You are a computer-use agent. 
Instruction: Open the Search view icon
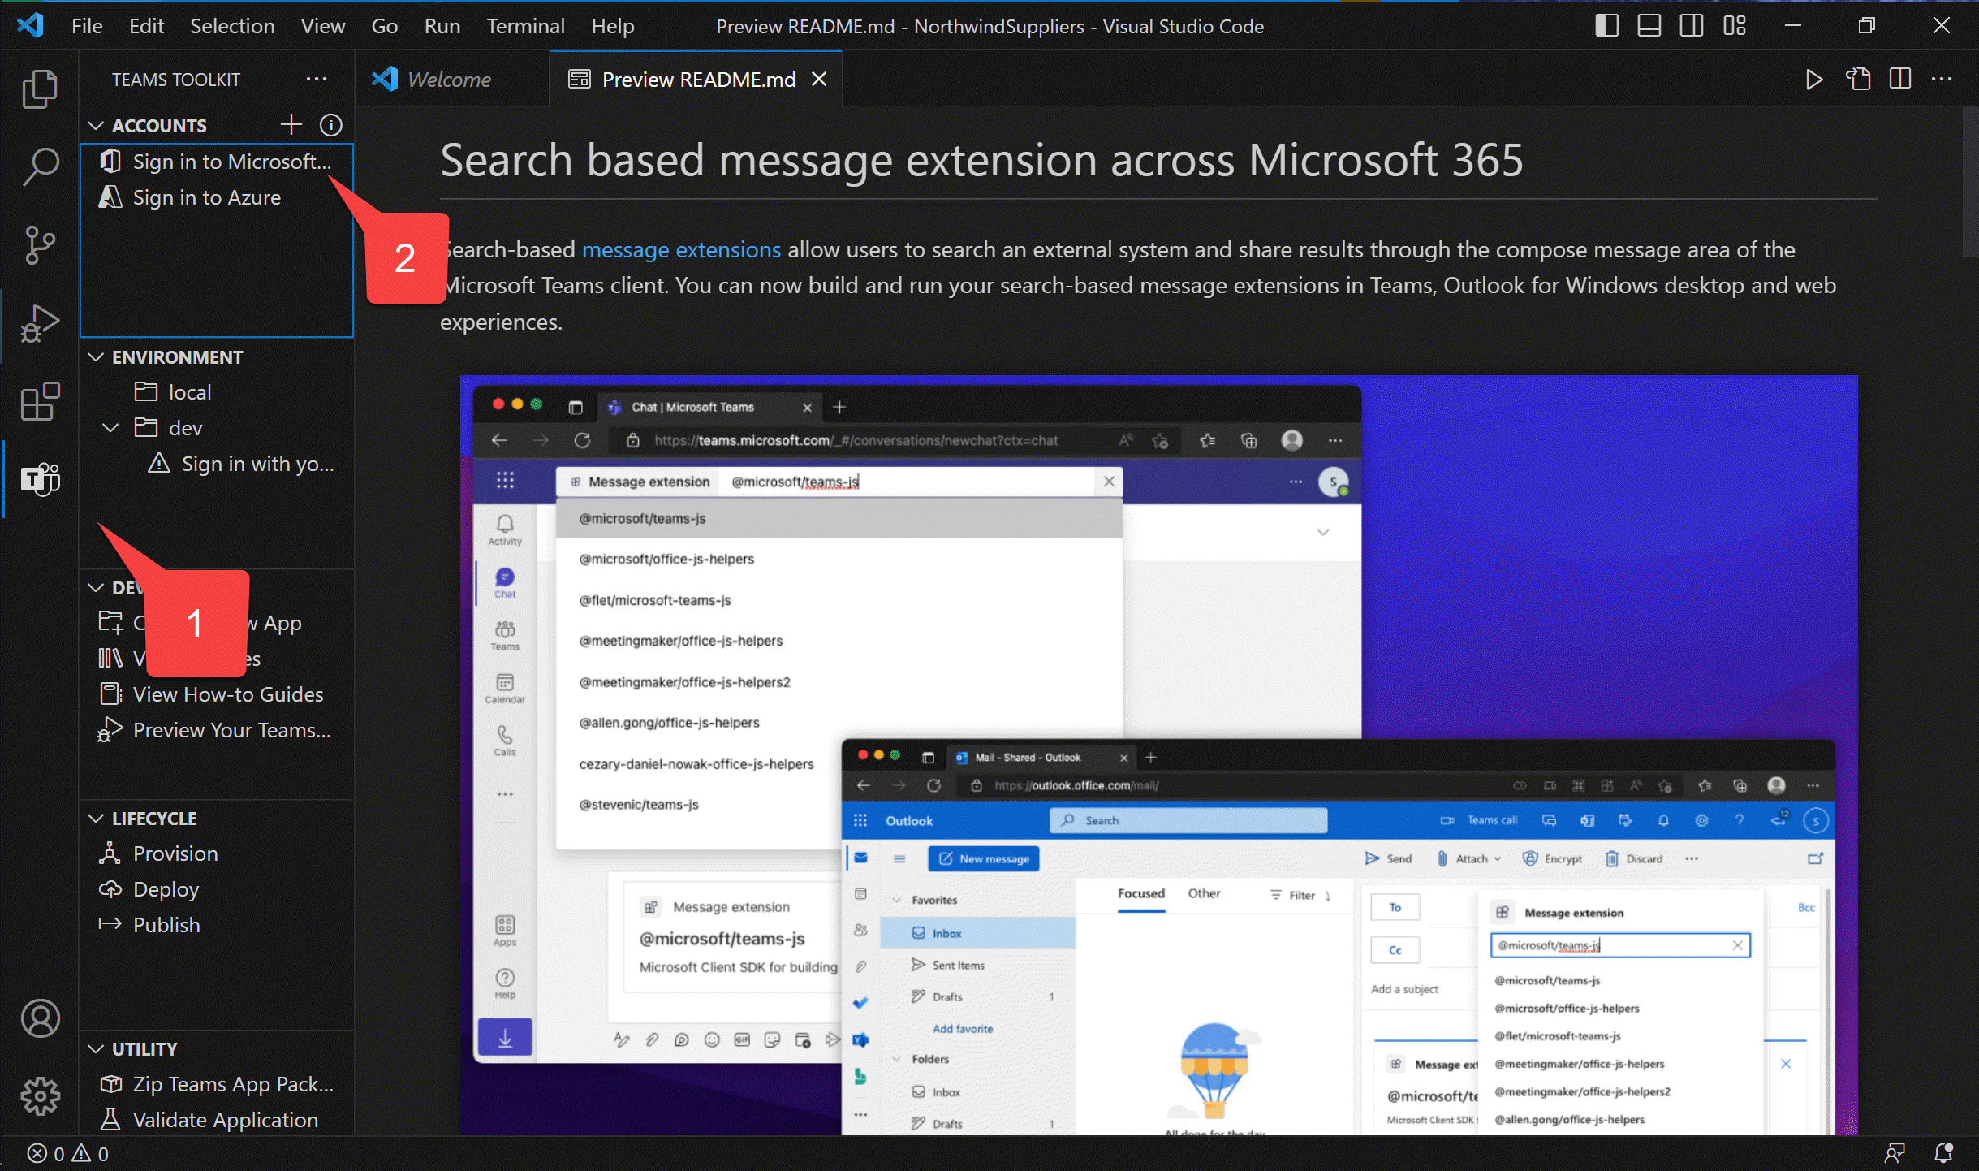40,166
